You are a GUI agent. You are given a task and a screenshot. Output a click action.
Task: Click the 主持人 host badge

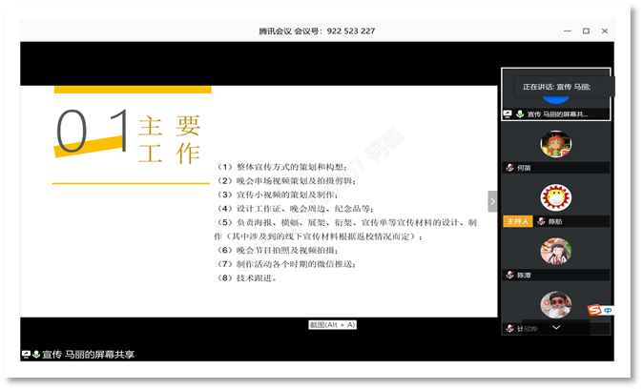[517, 221]
